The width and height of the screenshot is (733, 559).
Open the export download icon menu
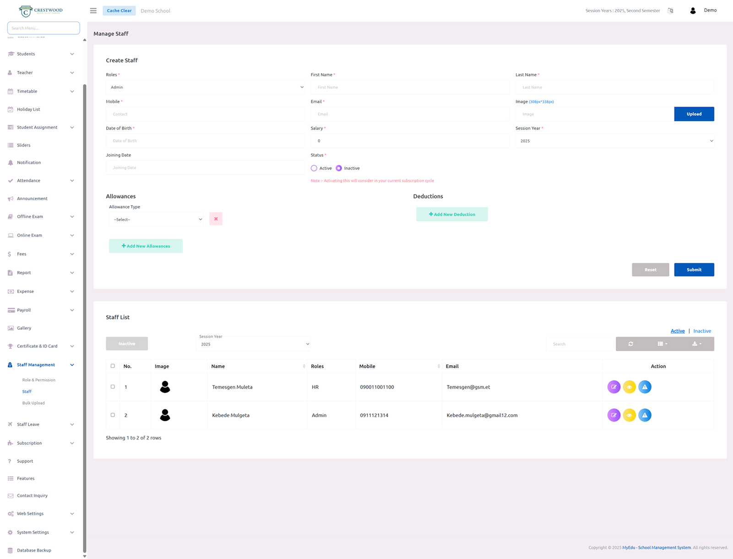click(x=696, y=344)
